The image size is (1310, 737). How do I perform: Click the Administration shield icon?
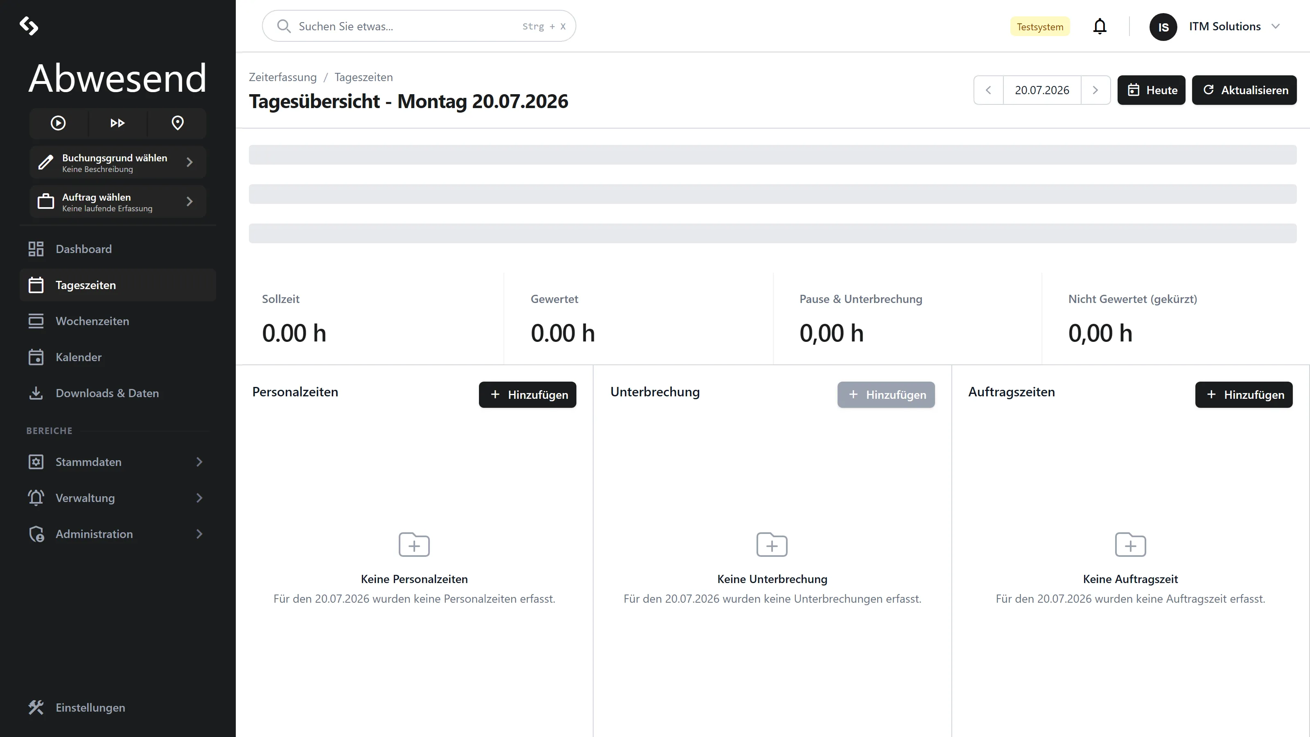click(36, 534)
